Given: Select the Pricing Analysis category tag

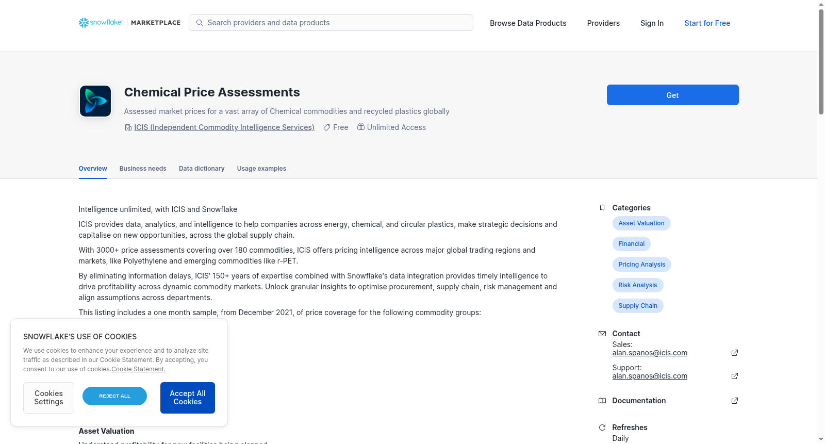Looking at the screenshot, I should coord(641,265).
